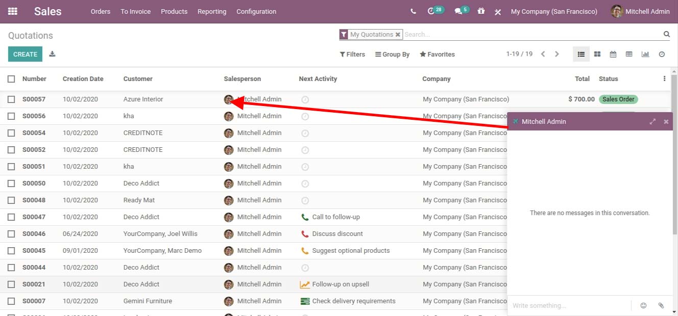The height and width of the screenshot is (316, 678).
Task: Open the Configuration menu
Action: click(256, 12)
